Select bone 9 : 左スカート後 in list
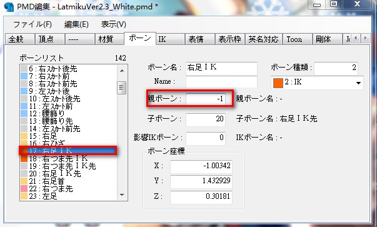The width and height of the screenshot is (377, 227). pyautogui.click(x=69, y=91)
